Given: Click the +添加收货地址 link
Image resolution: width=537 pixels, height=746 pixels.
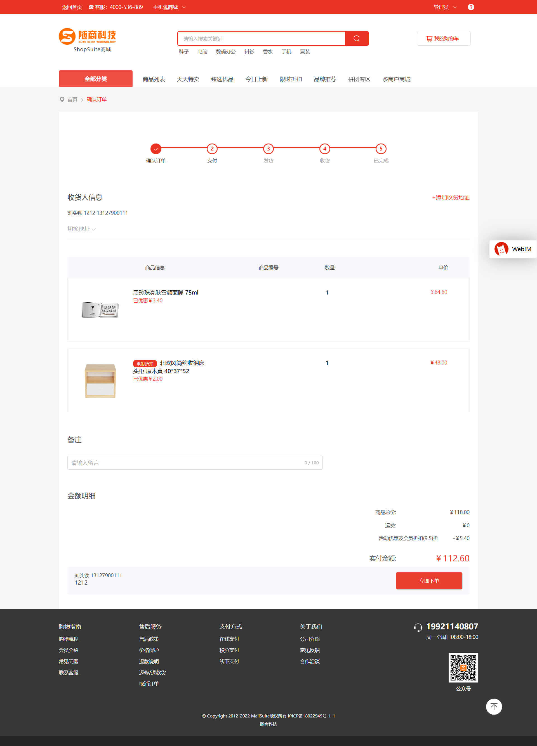Looking at the screenshot, I should (451, 197).
